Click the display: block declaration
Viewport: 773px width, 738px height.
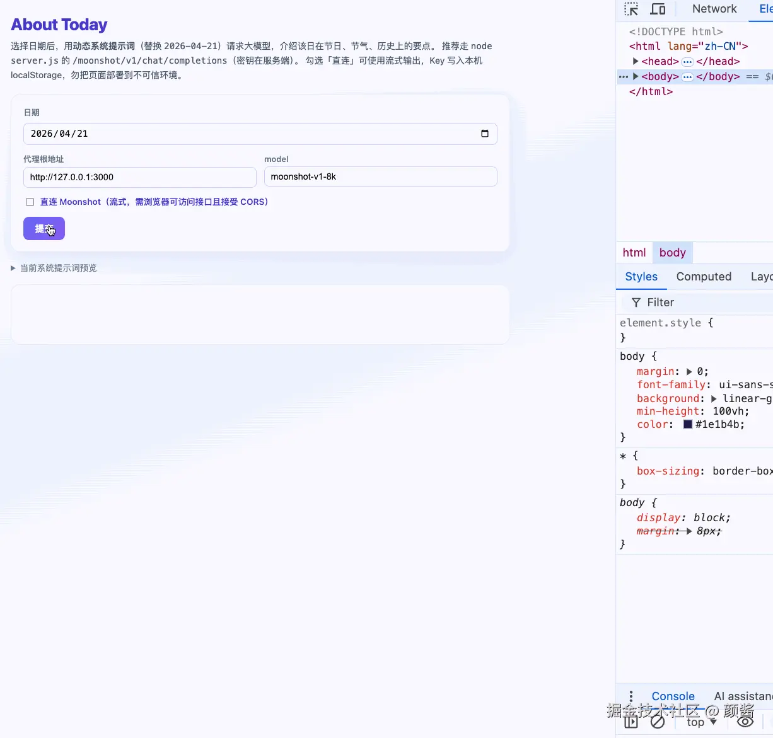point(683,518)
